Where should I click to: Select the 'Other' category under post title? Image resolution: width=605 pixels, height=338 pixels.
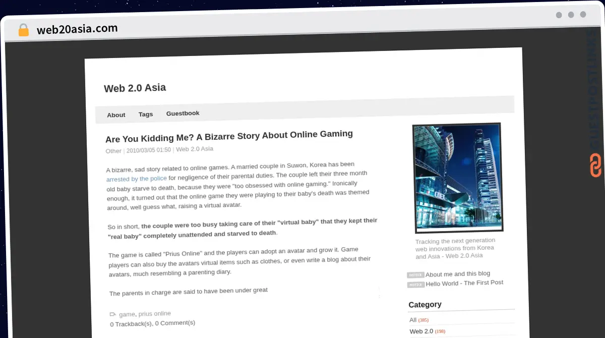click(x=113, y=151)
